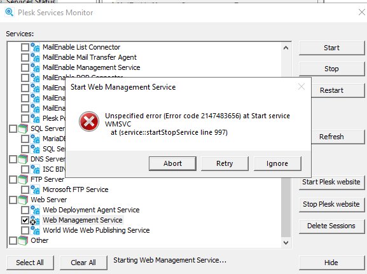This screenshot has height=274, width=367.
Task: Ignore the unspecified error
Action: [277, 163]
